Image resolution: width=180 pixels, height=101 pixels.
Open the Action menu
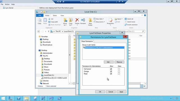pos(7,4)
